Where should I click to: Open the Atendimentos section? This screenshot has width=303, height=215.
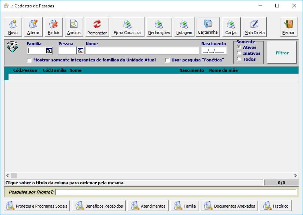coord(148,206)
